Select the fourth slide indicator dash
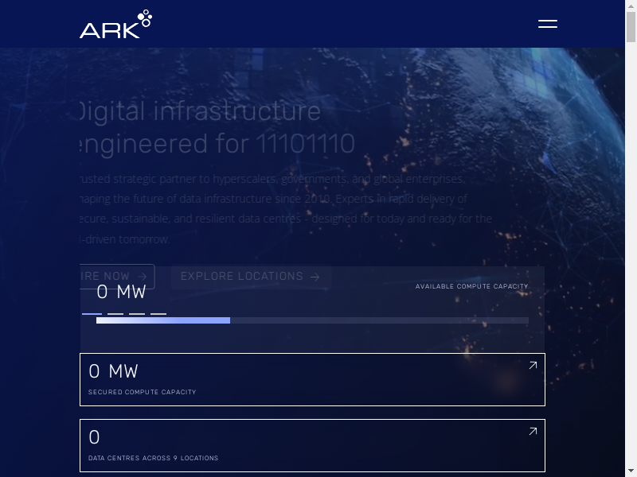 (x=158, y=314)
